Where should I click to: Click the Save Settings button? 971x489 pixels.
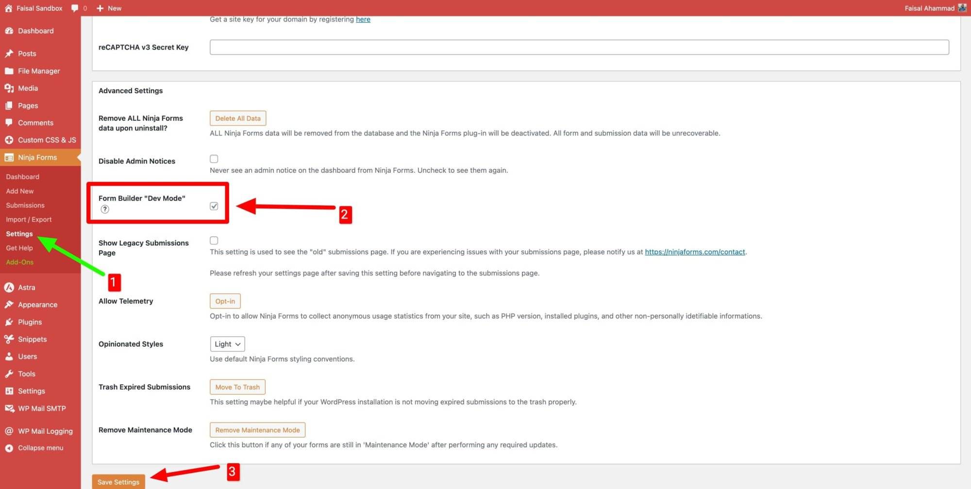118,482
